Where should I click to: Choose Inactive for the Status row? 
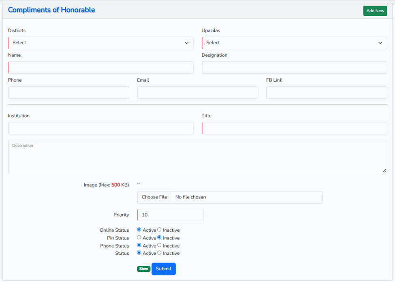point(159,253)
